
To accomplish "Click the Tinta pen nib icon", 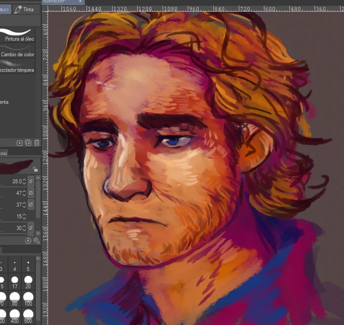I will coord(18,10).
